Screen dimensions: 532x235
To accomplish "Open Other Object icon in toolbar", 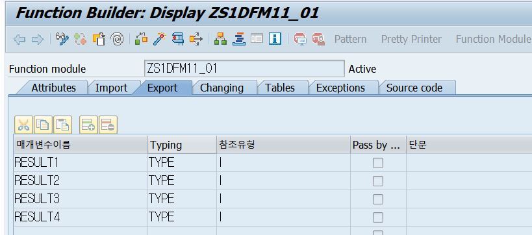I will pos(99,40).
